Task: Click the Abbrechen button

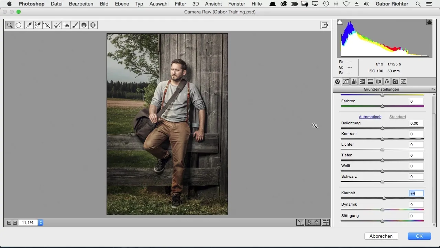Action: tap(381, 236)
